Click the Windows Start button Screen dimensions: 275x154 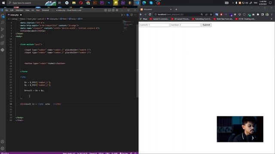click(3, 3)
